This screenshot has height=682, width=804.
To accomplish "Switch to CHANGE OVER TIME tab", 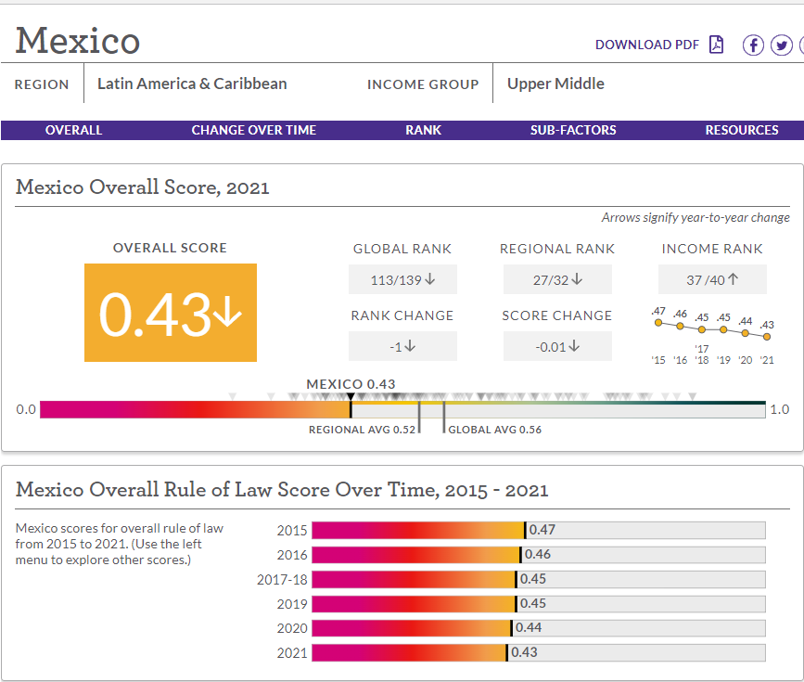I will (254, 130).
